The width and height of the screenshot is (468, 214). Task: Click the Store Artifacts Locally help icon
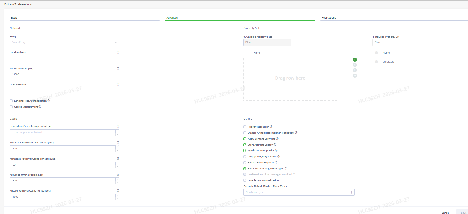click(x=275, y=145)
